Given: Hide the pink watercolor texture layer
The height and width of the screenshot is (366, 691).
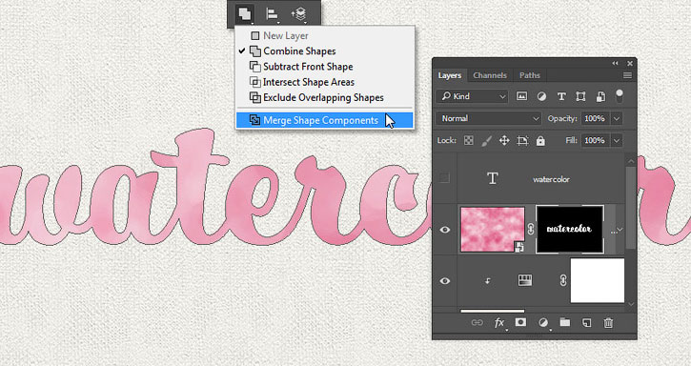Looking at the screenshot, I should point(445,230).
